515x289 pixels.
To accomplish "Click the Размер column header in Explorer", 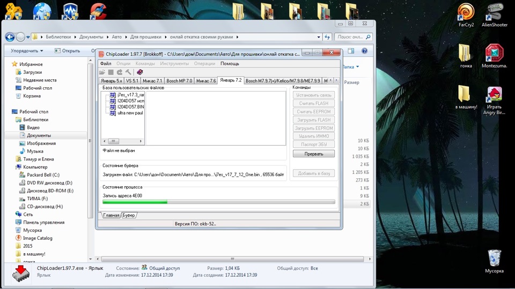I will tap(351, 82).
